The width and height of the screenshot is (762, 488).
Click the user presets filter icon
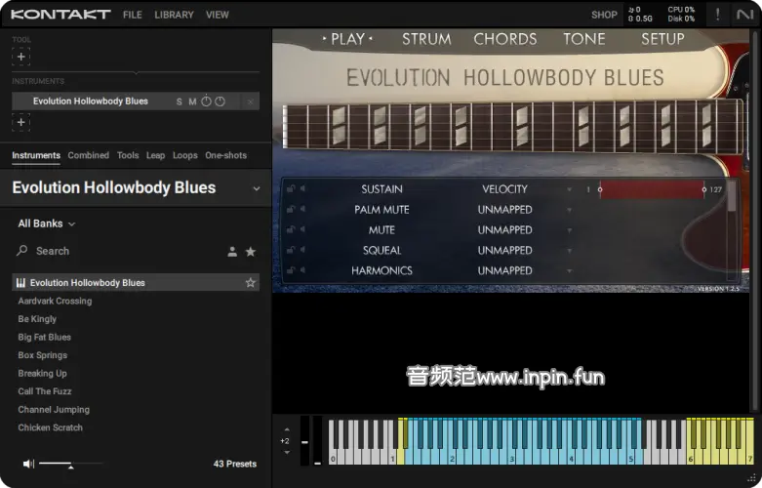pos(232,252)
